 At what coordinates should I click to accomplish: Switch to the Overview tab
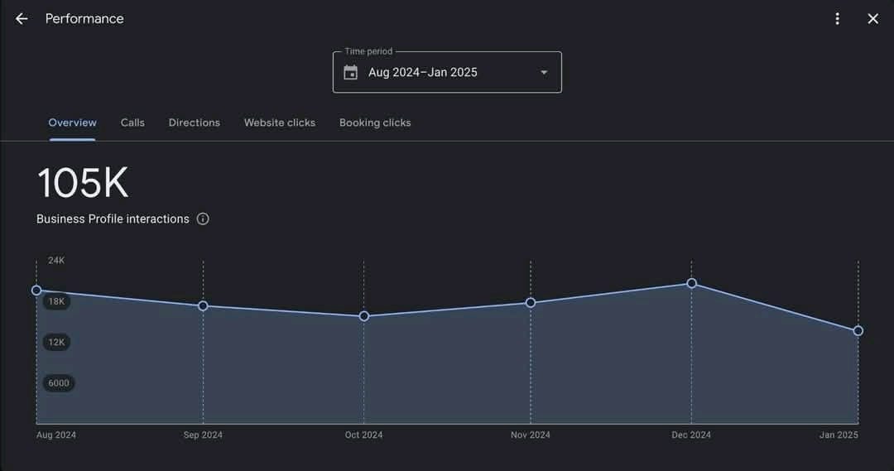72,123
